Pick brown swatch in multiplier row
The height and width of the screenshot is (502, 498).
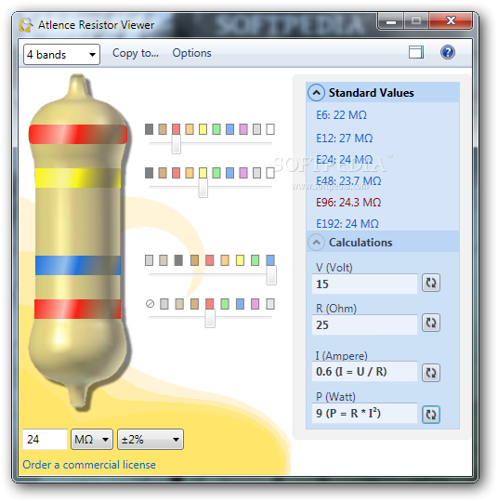tap(194, 260)
